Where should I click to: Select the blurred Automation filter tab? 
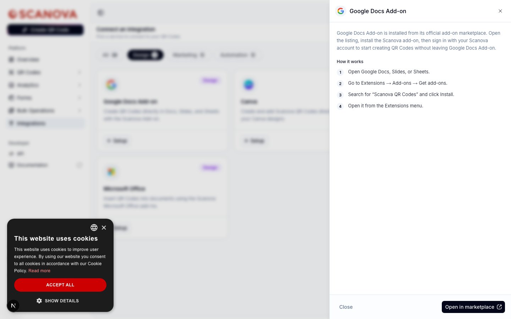238,55
